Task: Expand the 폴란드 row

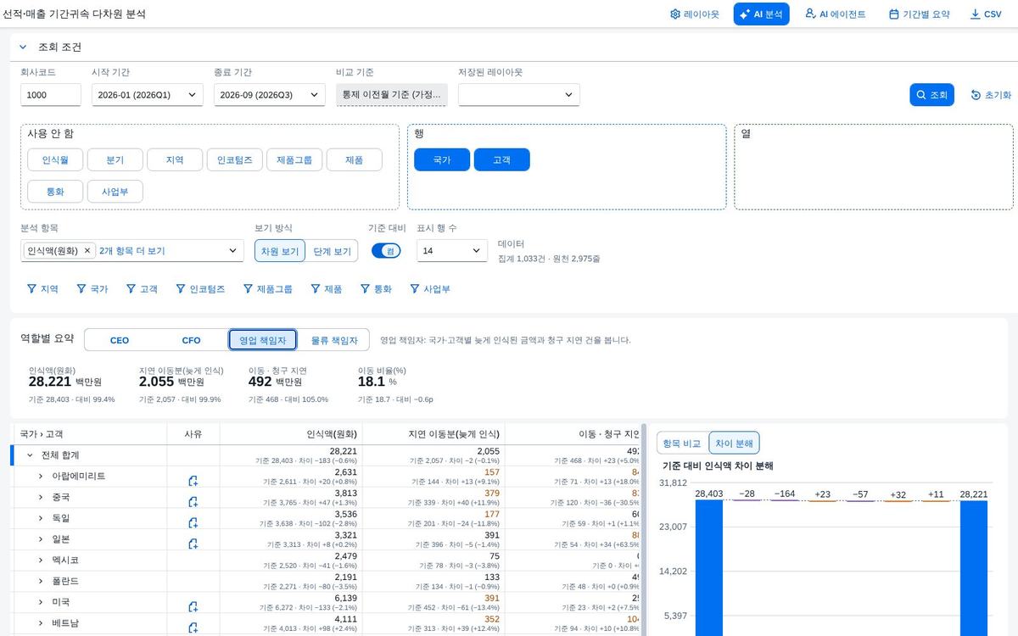Action: point(40,581)
